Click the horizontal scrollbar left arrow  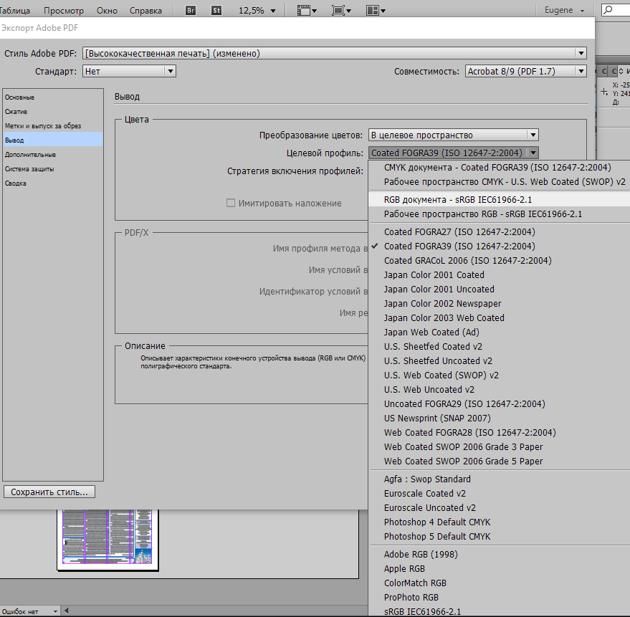click(x=66, y=611)
